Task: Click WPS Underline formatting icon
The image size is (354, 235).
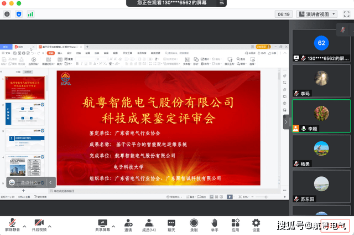Action: (x=86, y=64)
